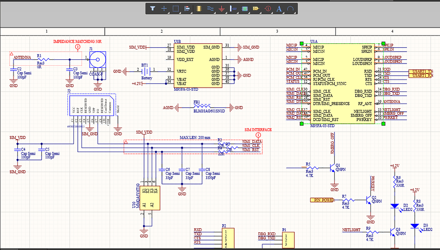
Task: Select the rectangular Selection tool
Action: tap(175, 8)
